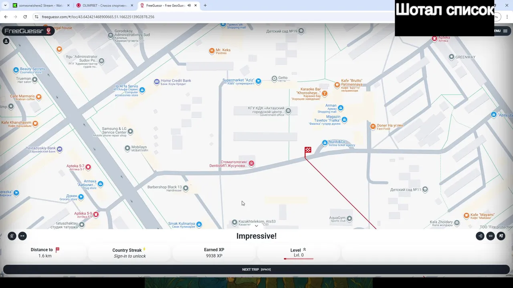
Task: Click the Kafe Khanshayym pin
Action: [35, 124]
